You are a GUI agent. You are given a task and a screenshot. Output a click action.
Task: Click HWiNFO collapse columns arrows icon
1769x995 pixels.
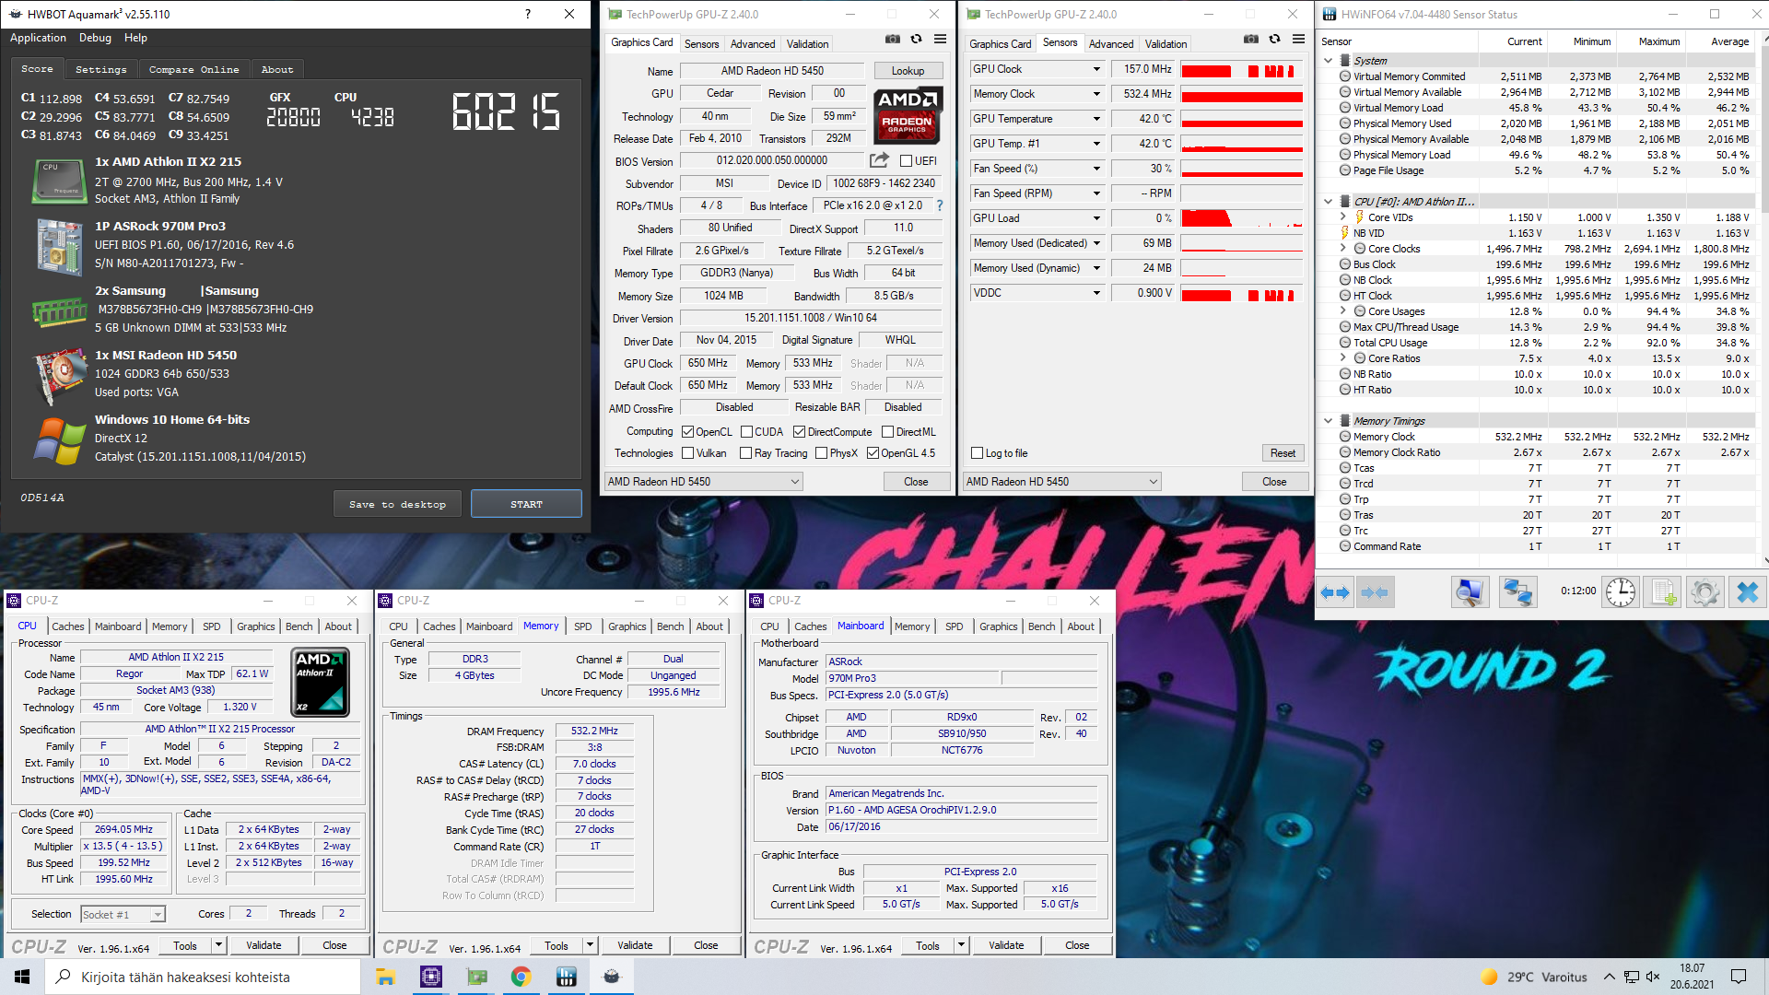tap(1375, 592)
